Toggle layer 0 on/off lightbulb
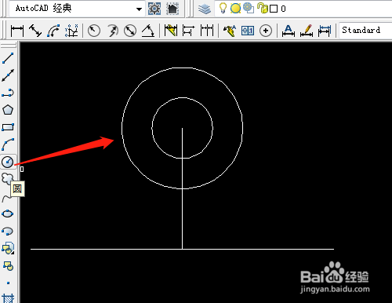Screen dimensions: 392x303 point(223,8)
